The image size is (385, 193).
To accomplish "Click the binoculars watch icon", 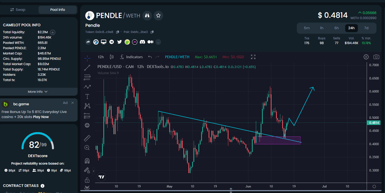I will point(147,15).
